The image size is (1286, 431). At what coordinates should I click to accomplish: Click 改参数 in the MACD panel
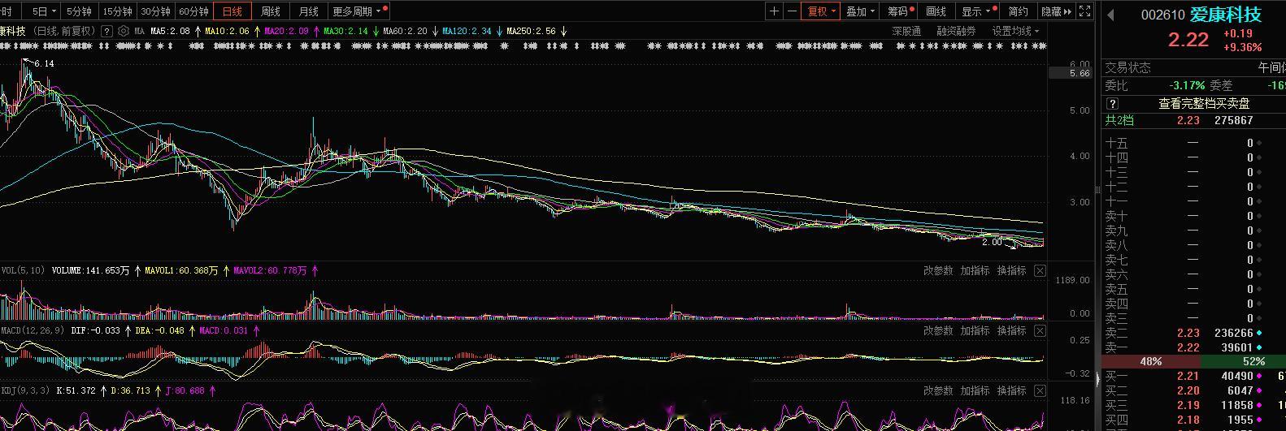tap(938, 331)
